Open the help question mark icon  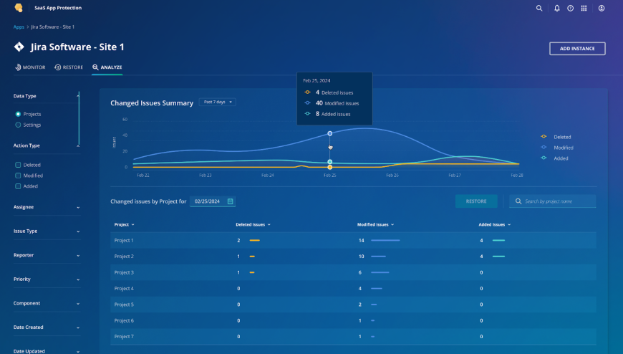[571, 8]
